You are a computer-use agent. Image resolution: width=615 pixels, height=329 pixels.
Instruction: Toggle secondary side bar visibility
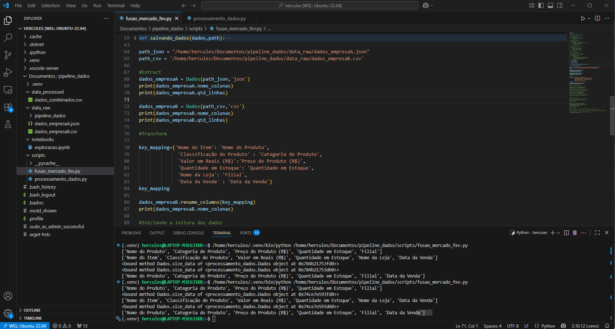[560, 5]
